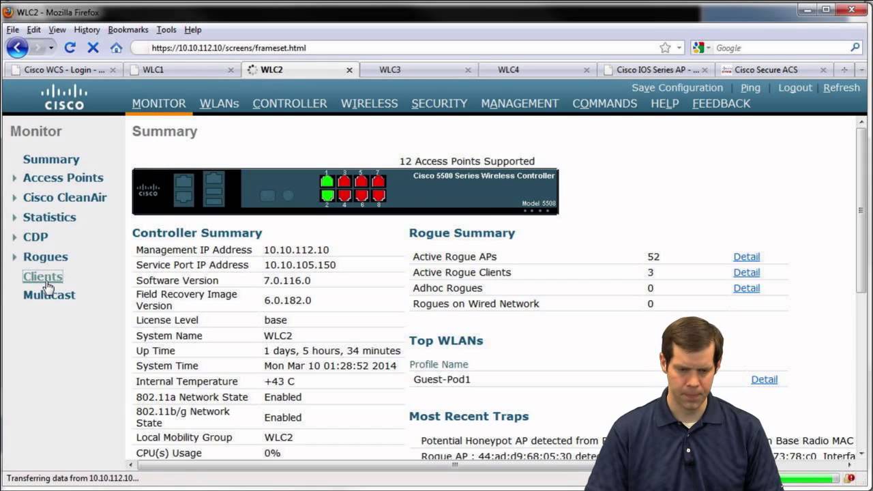Viewport: 873px width, 491px height.
Task: Click the search magnifier icon
Action: [855, 48]
